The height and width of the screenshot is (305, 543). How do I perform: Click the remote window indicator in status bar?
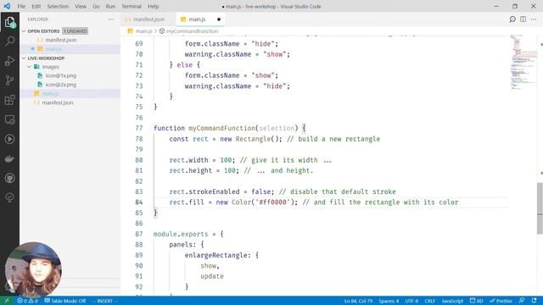[7, 301]
